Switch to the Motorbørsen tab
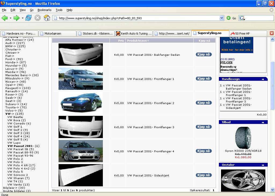275x196 pixels. coord(57,34)
